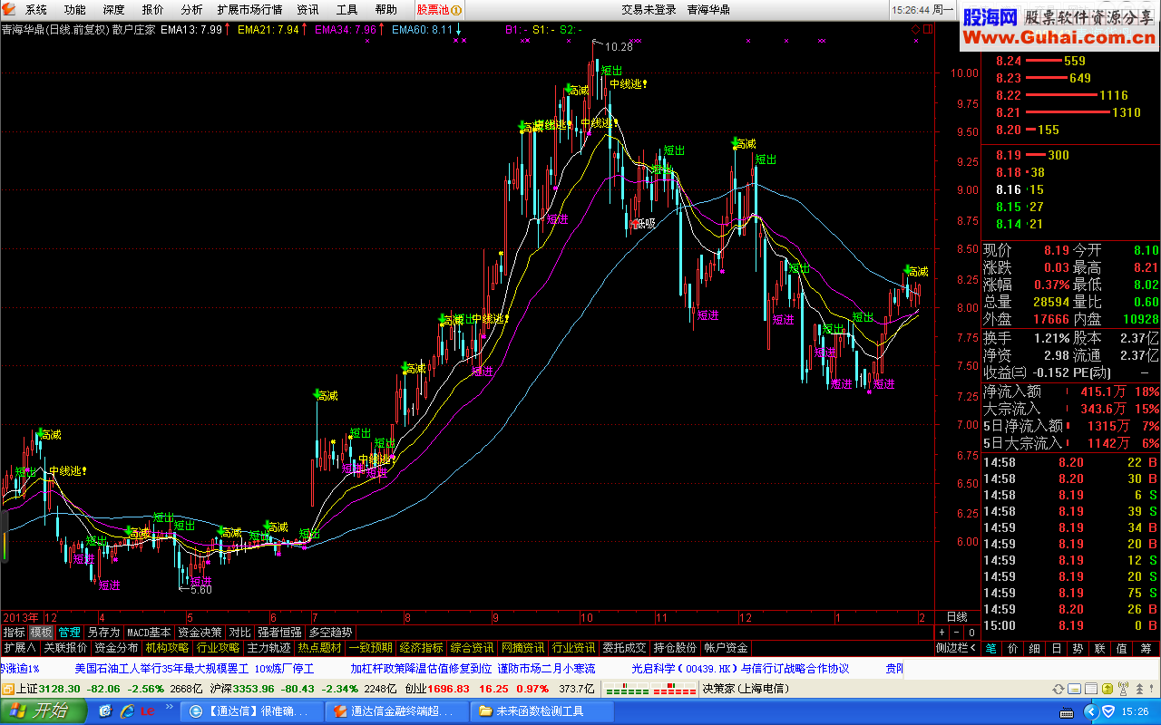Click the red diamond icon at the chart's top right
Viewport: 1161px width, 725px height.
916,30
